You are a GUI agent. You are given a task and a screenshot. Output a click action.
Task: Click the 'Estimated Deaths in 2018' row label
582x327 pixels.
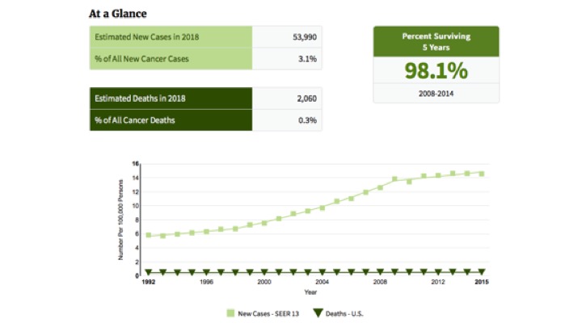point(141,99)
